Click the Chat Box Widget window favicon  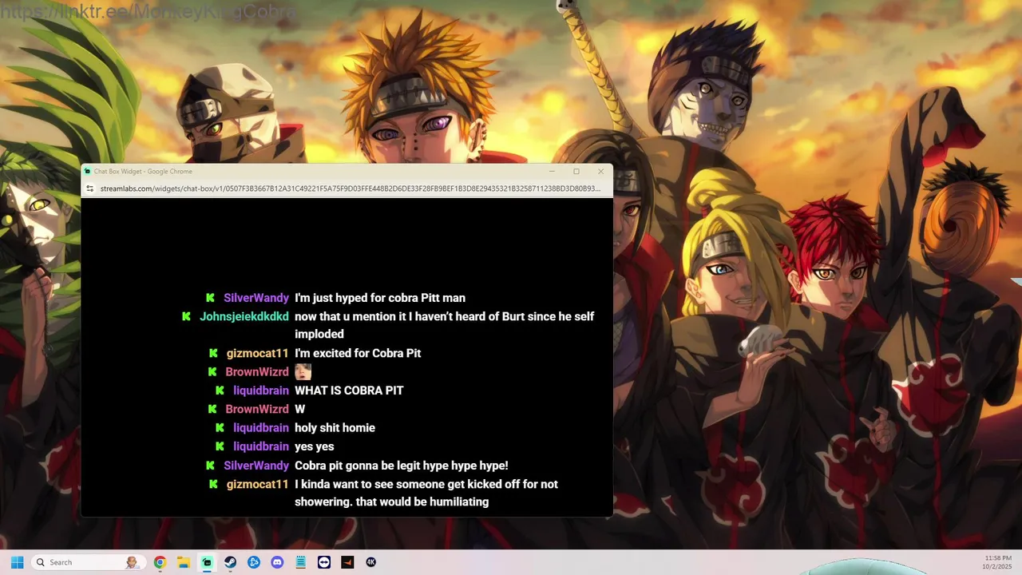(88, 171)
